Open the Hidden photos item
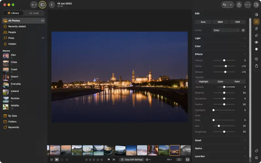Screen dimensions: 261x163 pos(23,44)
